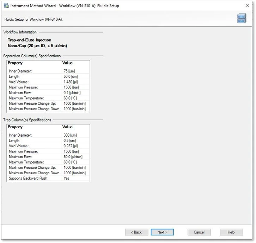
Task: Select the 75 µm inner diameter value
Action: 69,71
